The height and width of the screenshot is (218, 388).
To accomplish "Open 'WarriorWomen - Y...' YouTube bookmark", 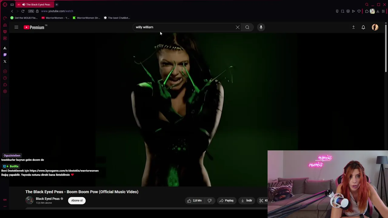I will (x=55, y=18).
